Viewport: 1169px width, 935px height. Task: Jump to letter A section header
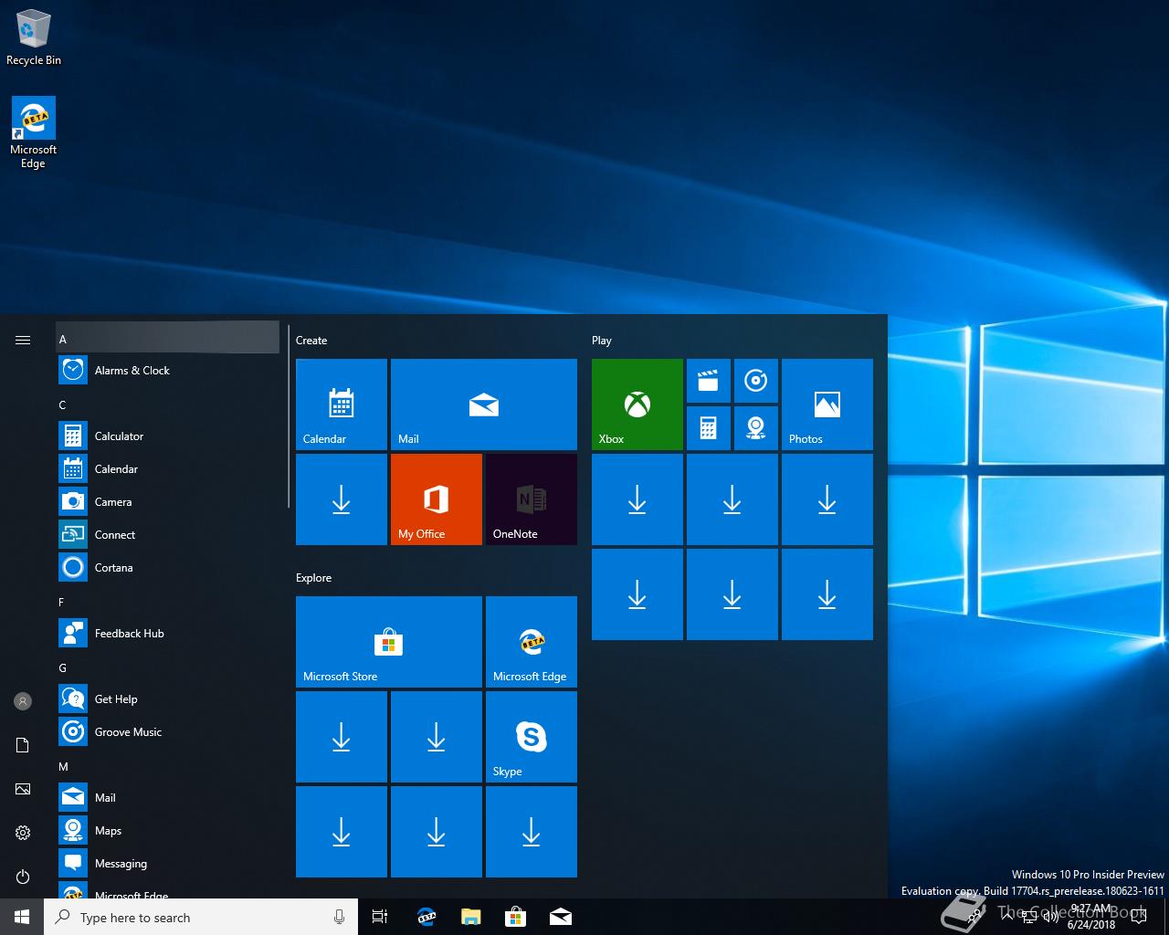pyautogui.click(x=168, y=338)
